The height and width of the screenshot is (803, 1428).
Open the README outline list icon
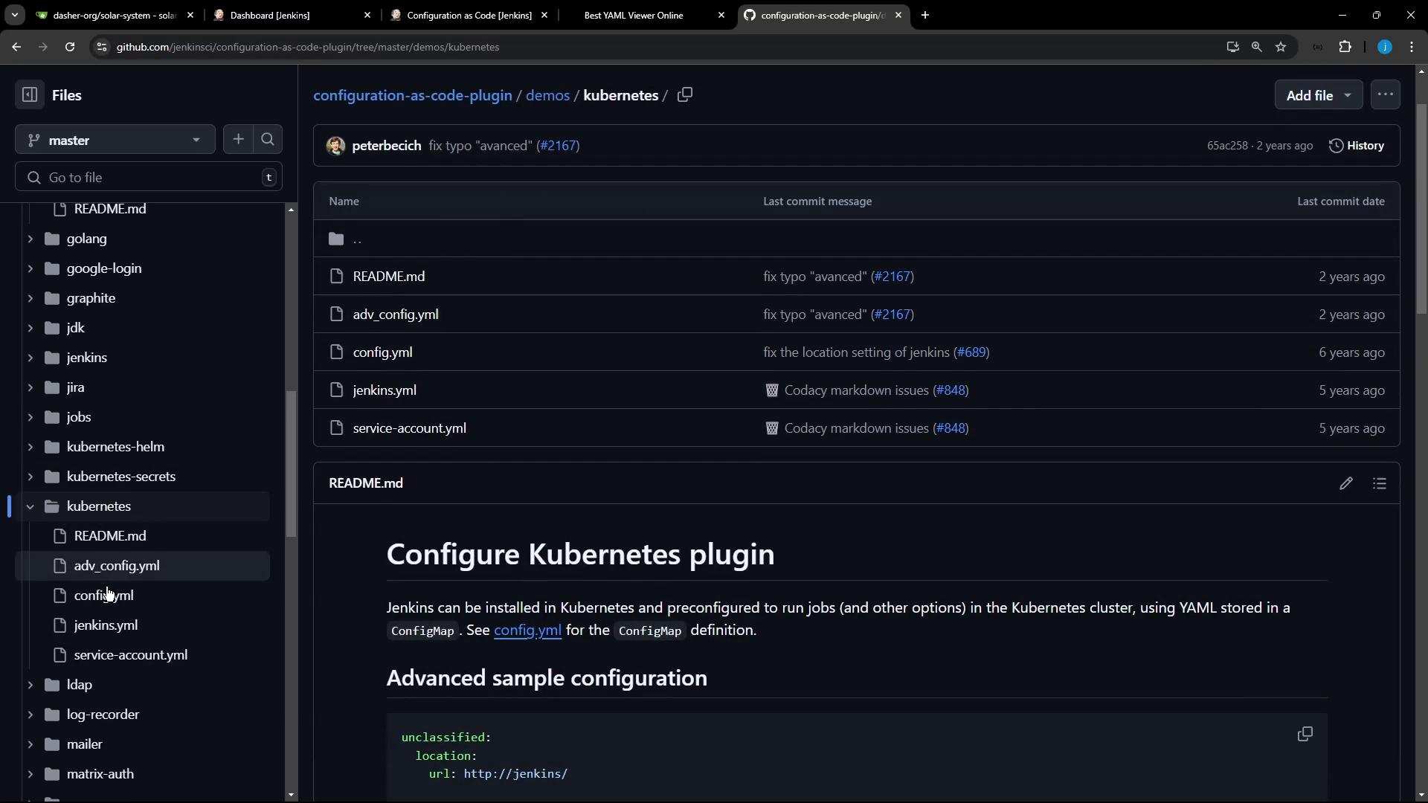click(x=1380, y=483)
